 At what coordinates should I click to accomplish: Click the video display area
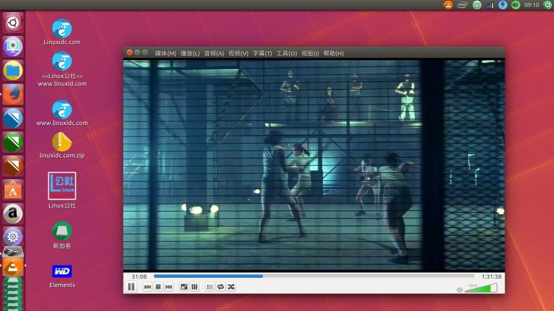pos(314,165)
